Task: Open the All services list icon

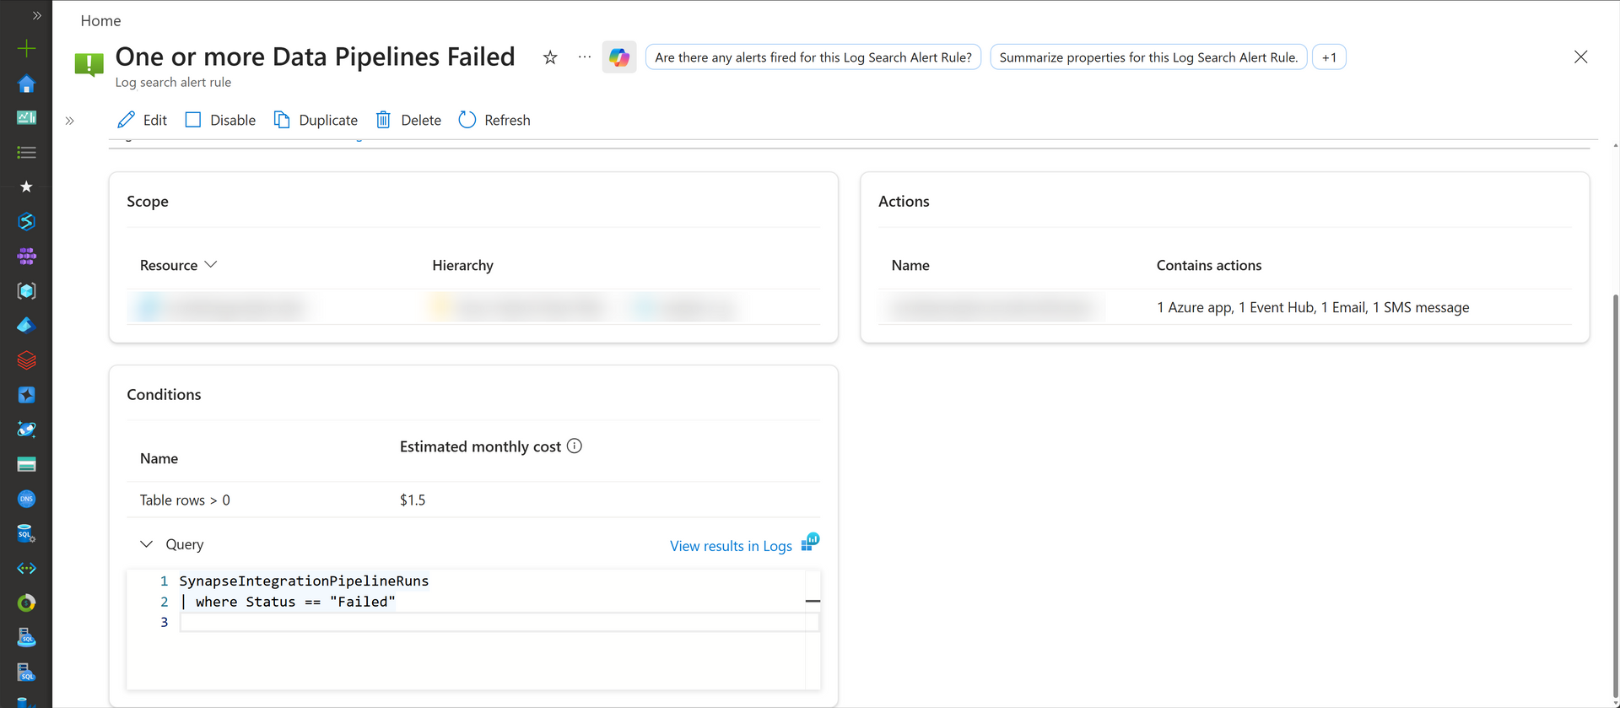Action: coord(26,152)
